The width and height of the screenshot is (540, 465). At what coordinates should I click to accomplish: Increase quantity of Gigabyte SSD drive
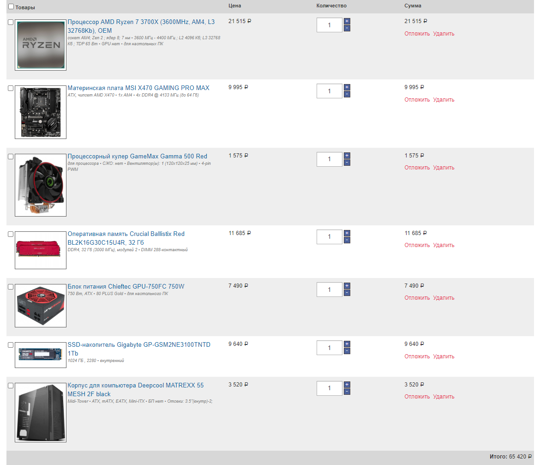click(x=347, y=344)
